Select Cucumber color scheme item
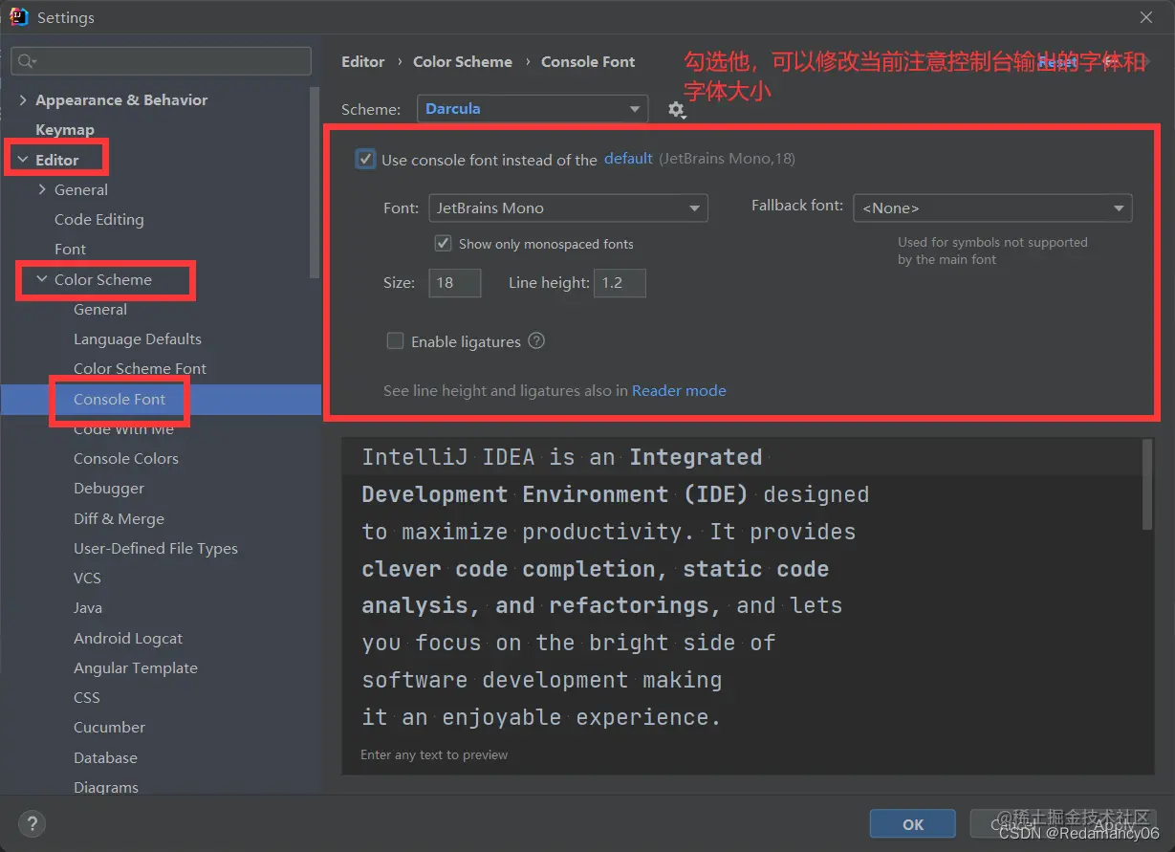 (109, 727)
